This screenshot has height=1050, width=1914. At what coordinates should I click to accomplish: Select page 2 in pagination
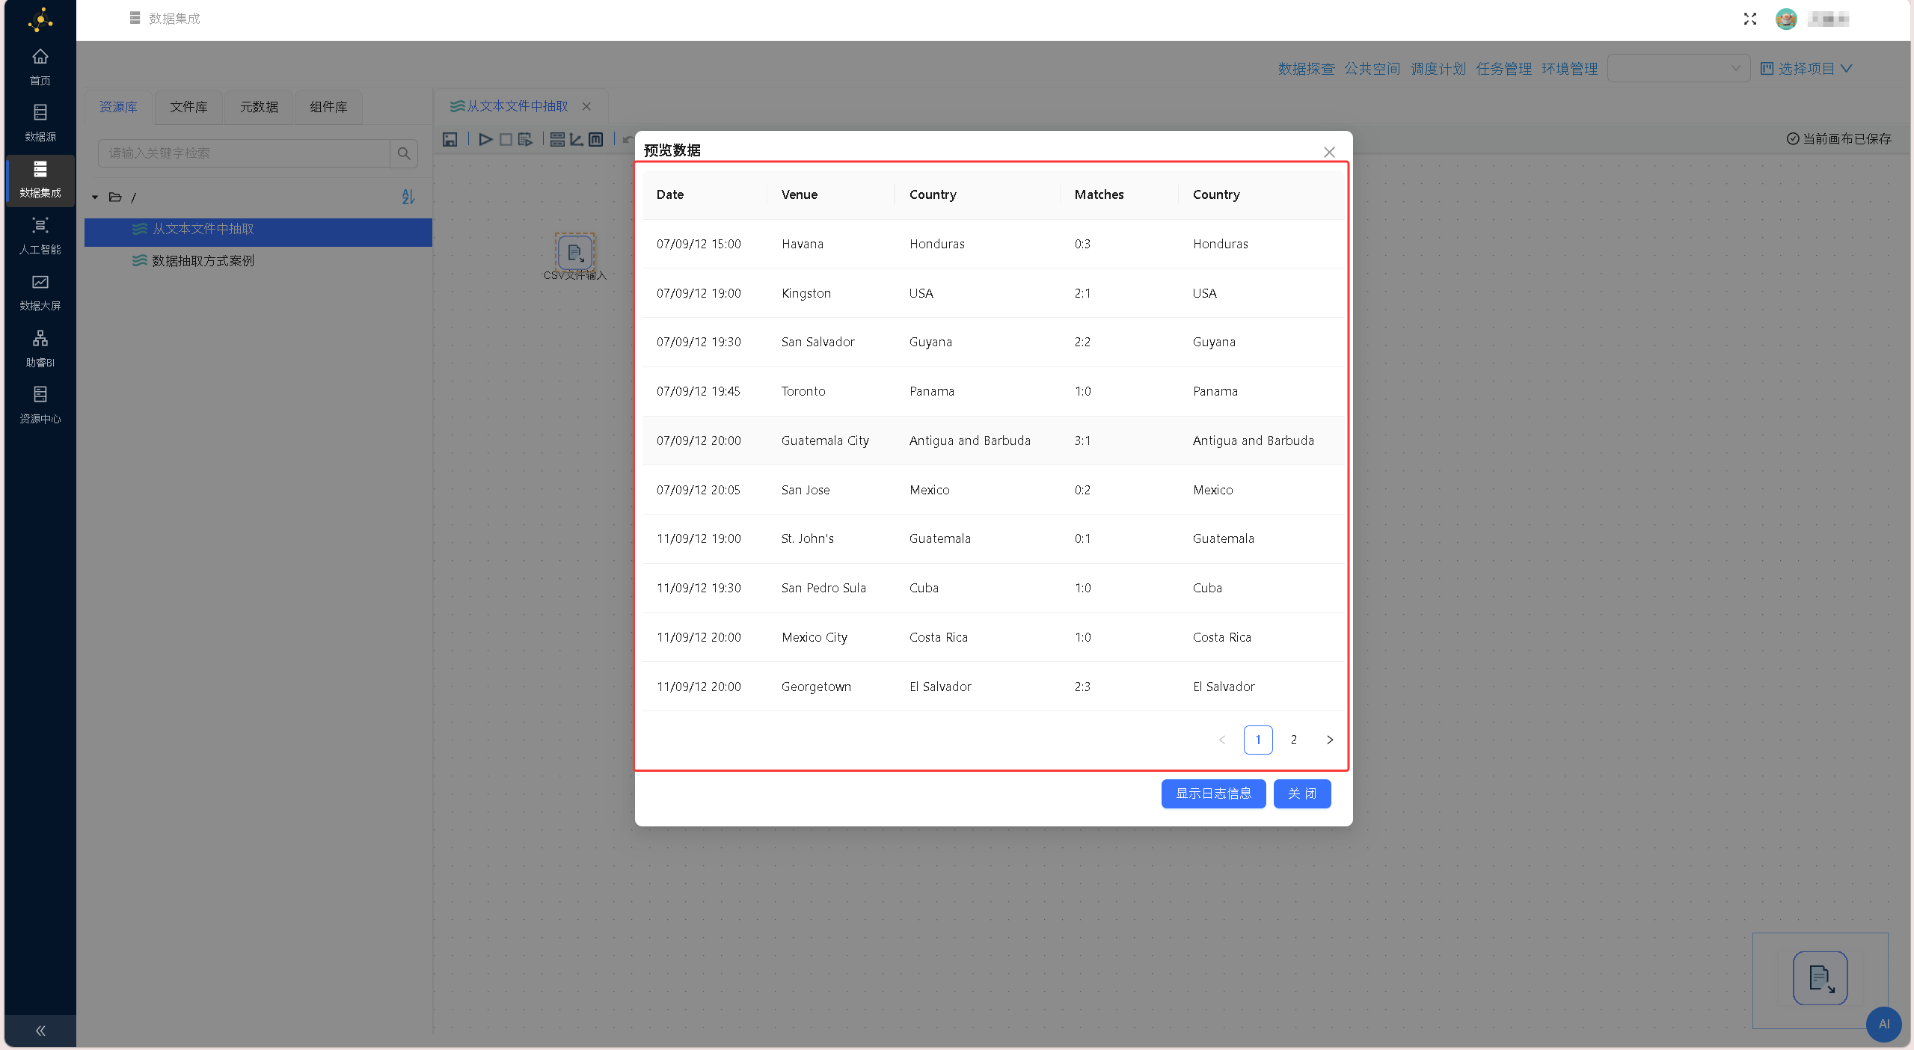pos(1293,740)
